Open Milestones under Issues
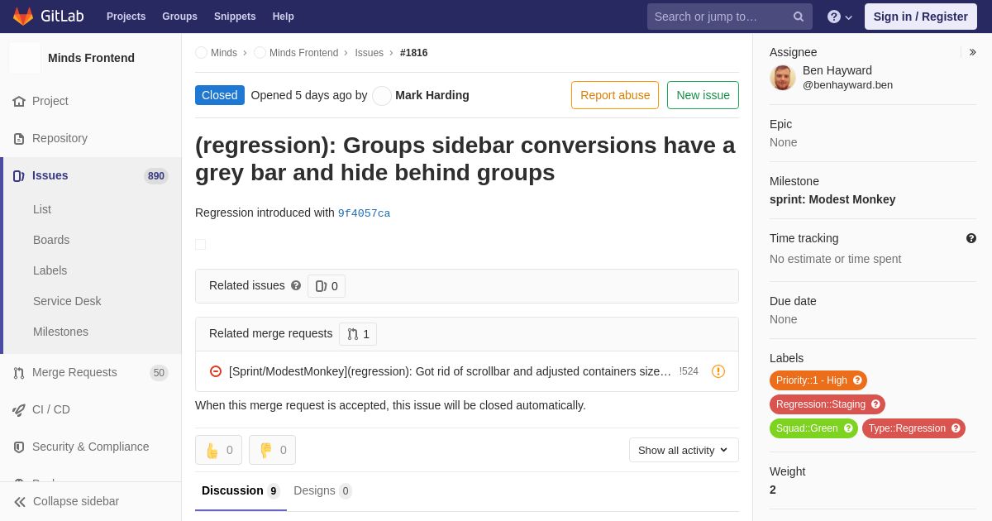 point(60,332)
